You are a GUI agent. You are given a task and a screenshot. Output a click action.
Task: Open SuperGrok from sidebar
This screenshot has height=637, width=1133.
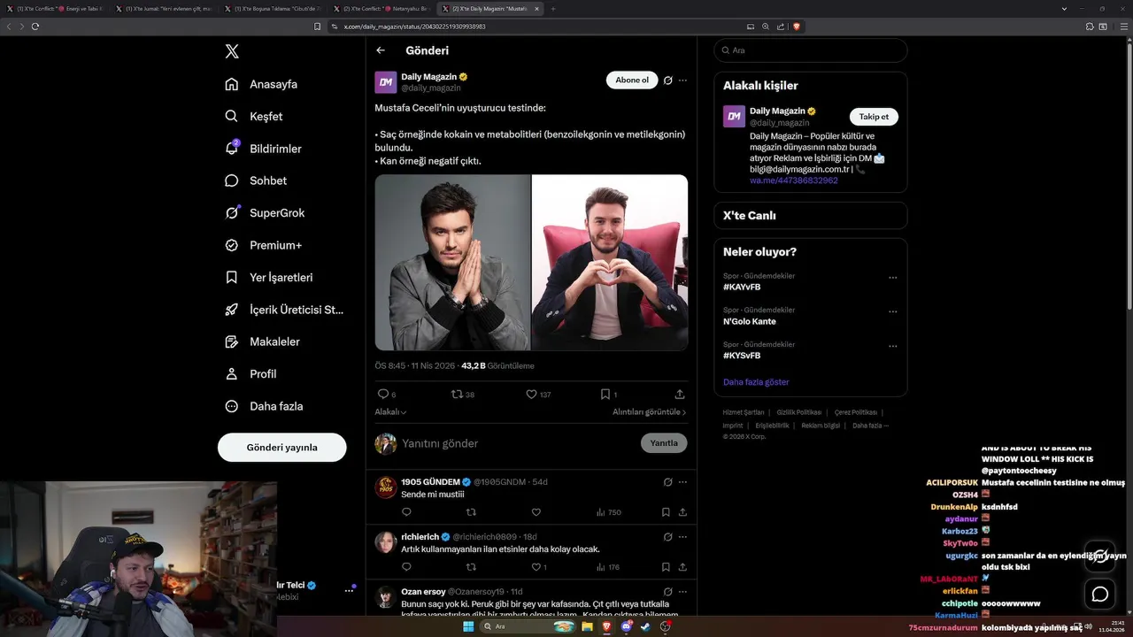pyautogui.click(x=265, y=212)
